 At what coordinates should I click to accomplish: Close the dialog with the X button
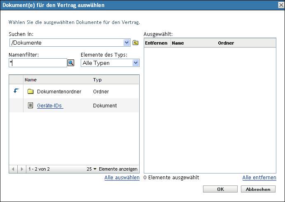pos(280,5)
